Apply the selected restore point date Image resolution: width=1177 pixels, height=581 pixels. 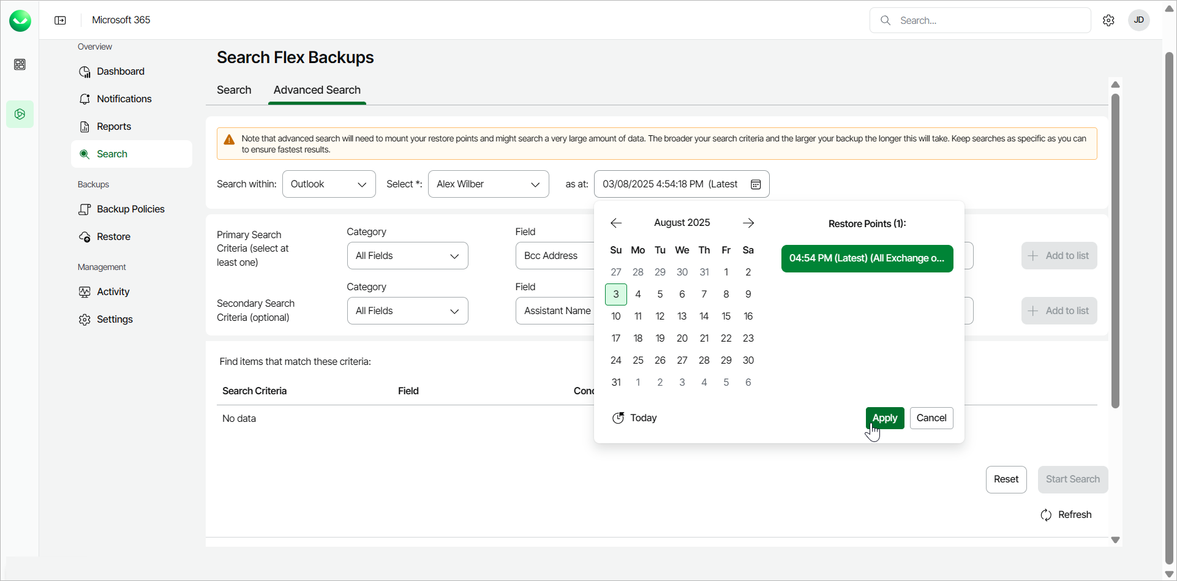pyautogui.click(x=884, y=418)
